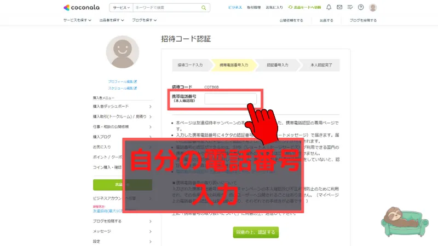The image size is (438, 246).
Task: Expand the 出品者を探す menu
Action: (x=112, y=20)
